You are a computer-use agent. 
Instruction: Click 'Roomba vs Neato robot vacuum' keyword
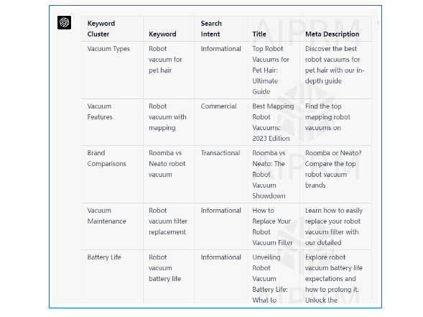tap(167, 164)
